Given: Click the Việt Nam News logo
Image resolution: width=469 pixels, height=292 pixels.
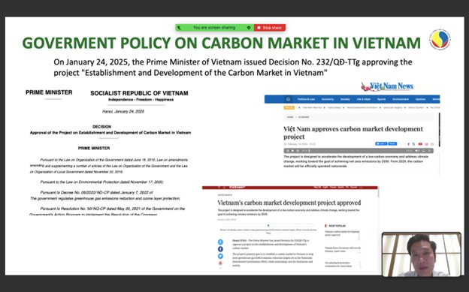Looking at the screenshot, I should (x=387, y=86).
